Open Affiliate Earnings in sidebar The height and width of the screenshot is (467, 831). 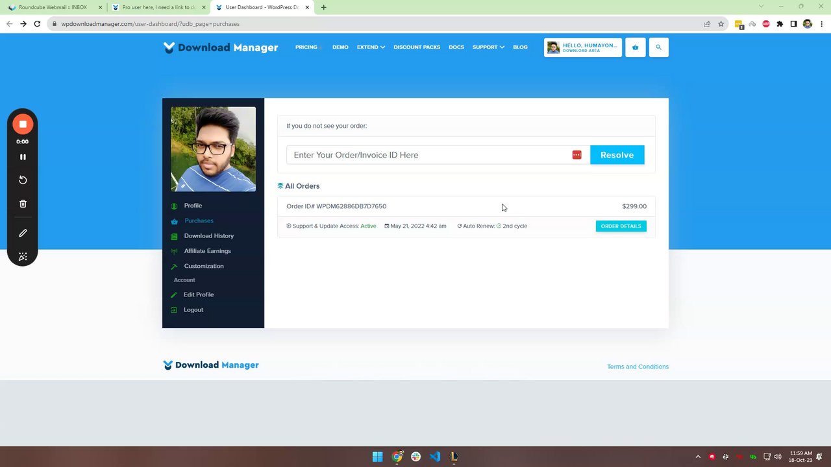pyautogui.click(x=207, y=251)
